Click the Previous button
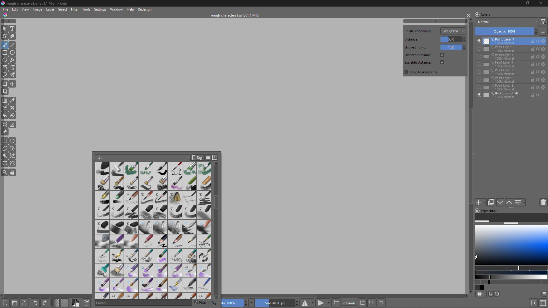This screenshot has height=308, width=548. (349, 303)
